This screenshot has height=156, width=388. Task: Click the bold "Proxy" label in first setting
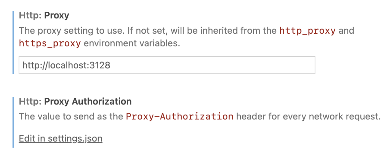(x=57, y=16)
